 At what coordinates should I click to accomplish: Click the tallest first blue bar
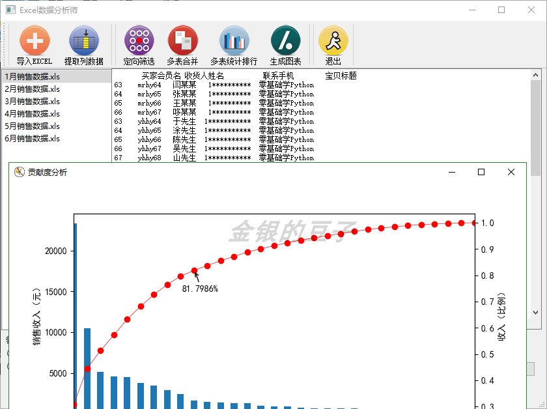point(76,316)
